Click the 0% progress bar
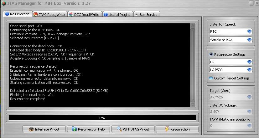The image size is (259, 138). [102, 118]
